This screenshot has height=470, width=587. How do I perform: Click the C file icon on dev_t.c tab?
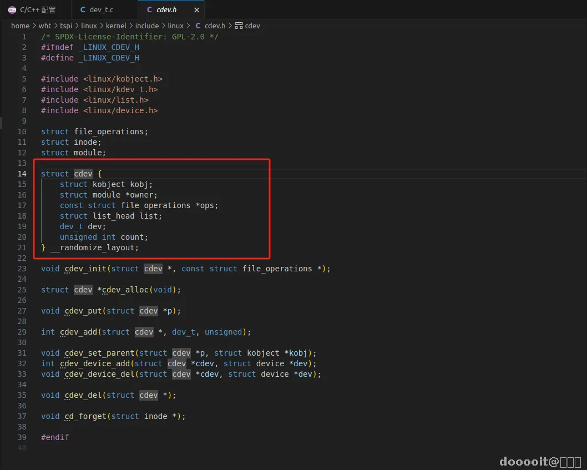pyautogui.click(x=83, y=10)
